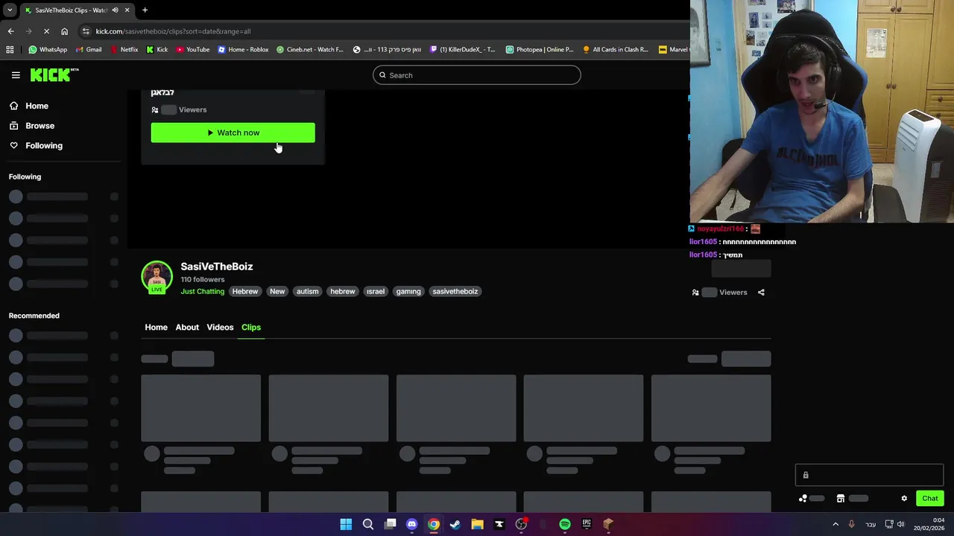954x536 pixels.
Task: Click the green Chat button
Action: [x=930, y=499]
